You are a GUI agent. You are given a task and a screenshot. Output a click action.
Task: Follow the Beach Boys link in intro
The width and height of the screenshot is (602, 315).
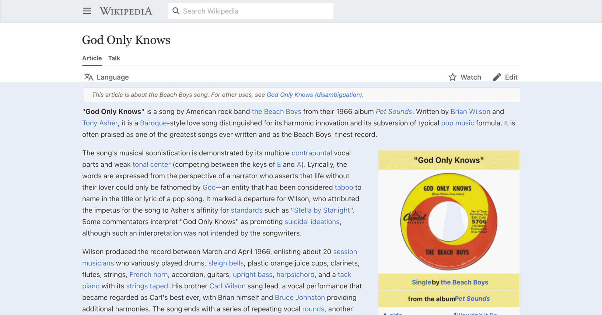pos(276,112)
